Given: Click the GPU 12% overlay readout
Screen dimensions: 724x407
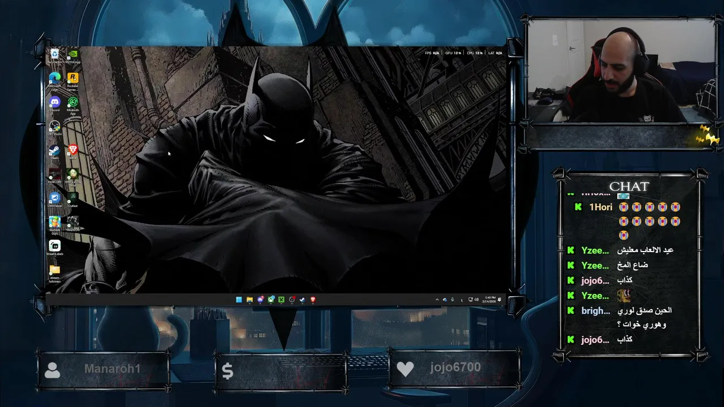Looking at the screenshot, I should pos(454,53).
